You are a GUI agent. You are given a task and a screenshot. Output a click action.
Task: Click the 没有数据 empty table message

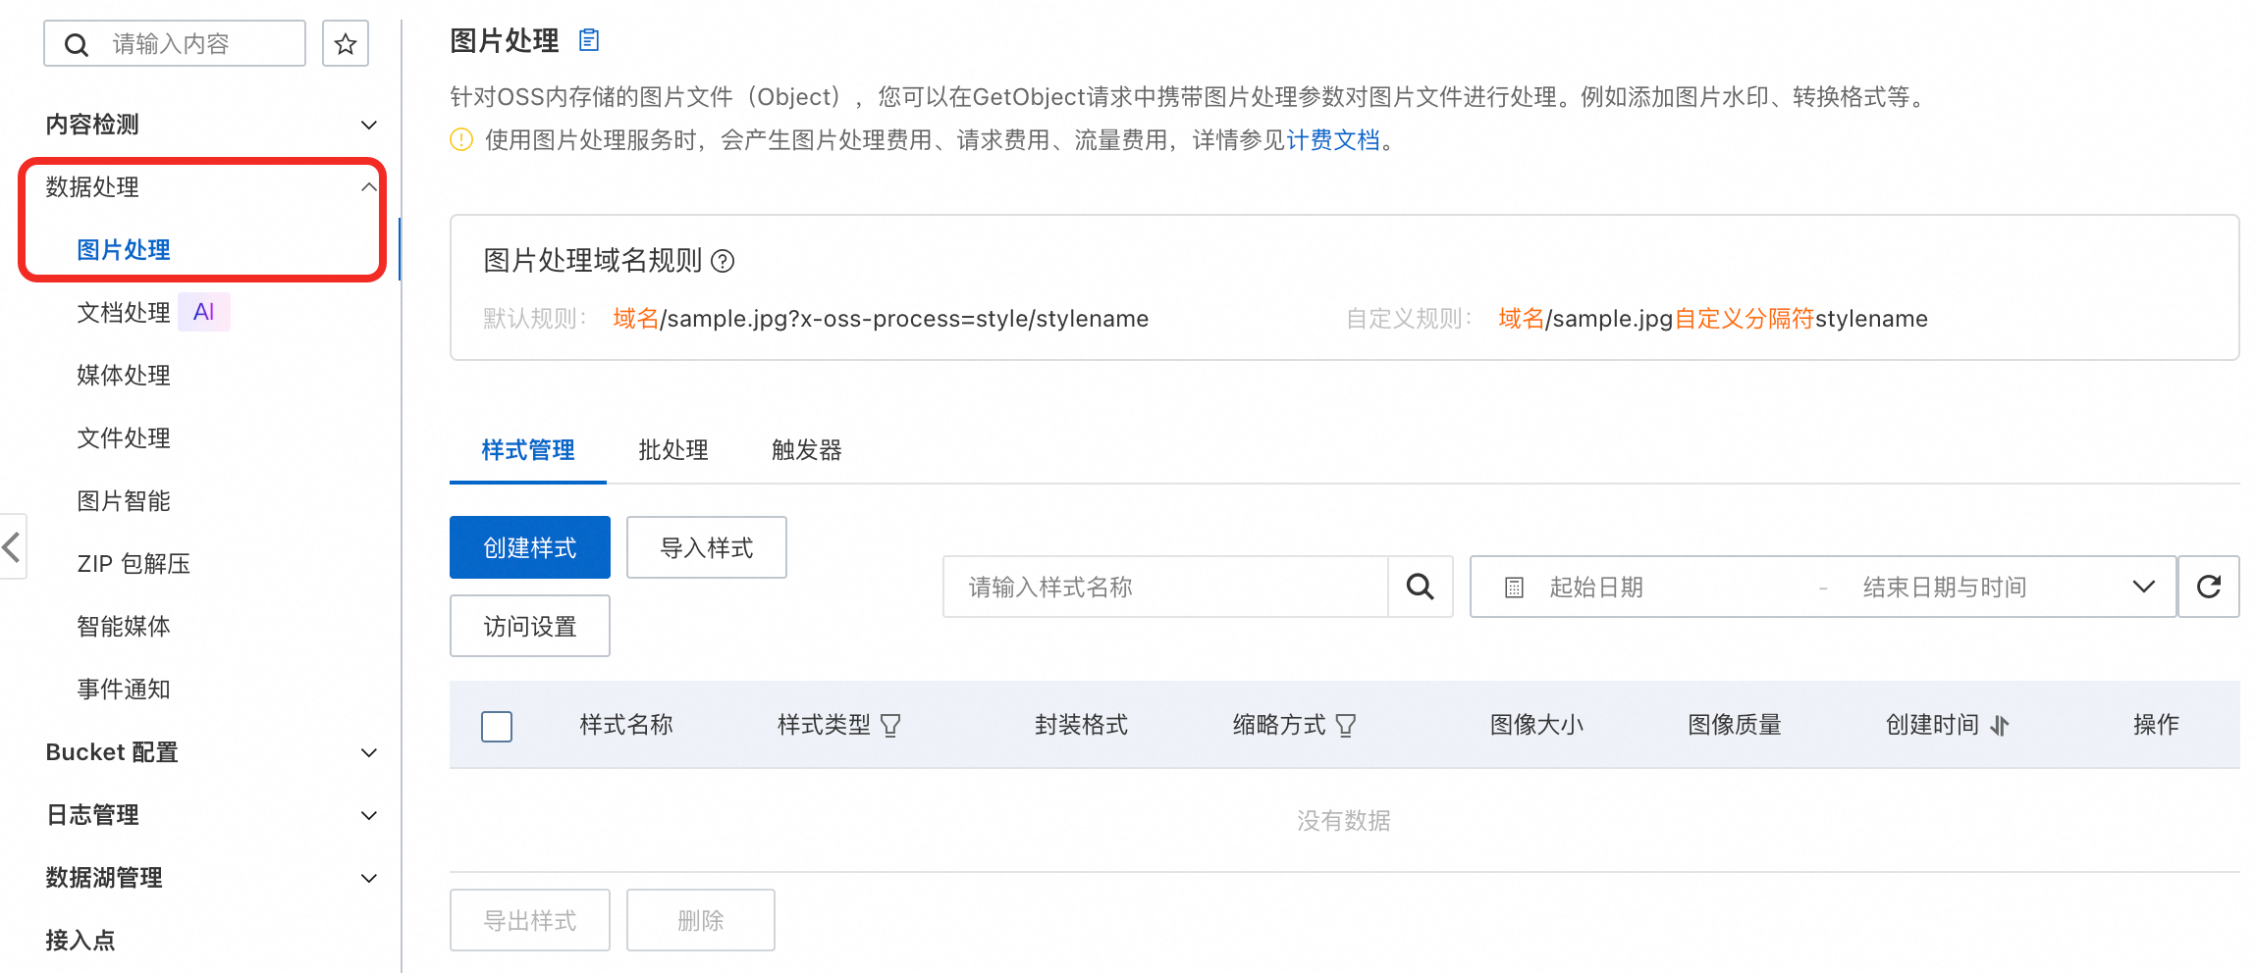point(1344,821)
